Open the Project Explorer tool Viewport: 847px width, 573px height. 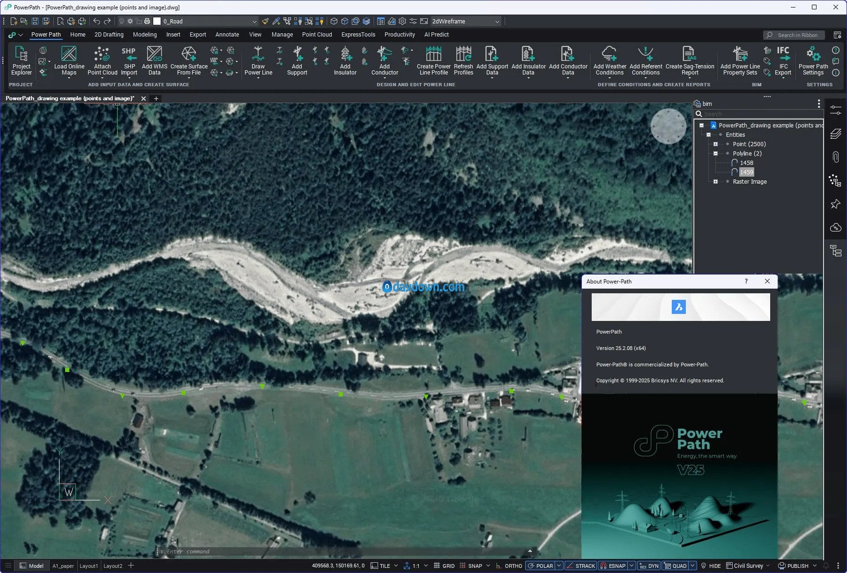21,60
